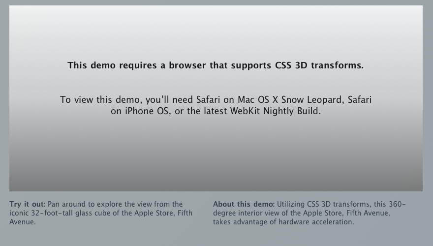Click the bold "Try it out:" label

tap(28, 204)
